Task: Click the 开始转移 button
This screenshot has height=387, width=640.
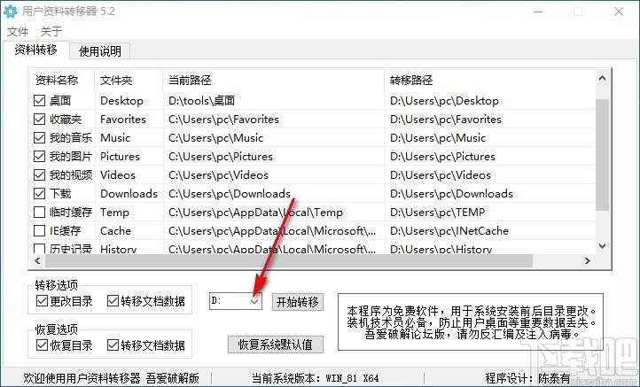Action: [x=298, y=302]
